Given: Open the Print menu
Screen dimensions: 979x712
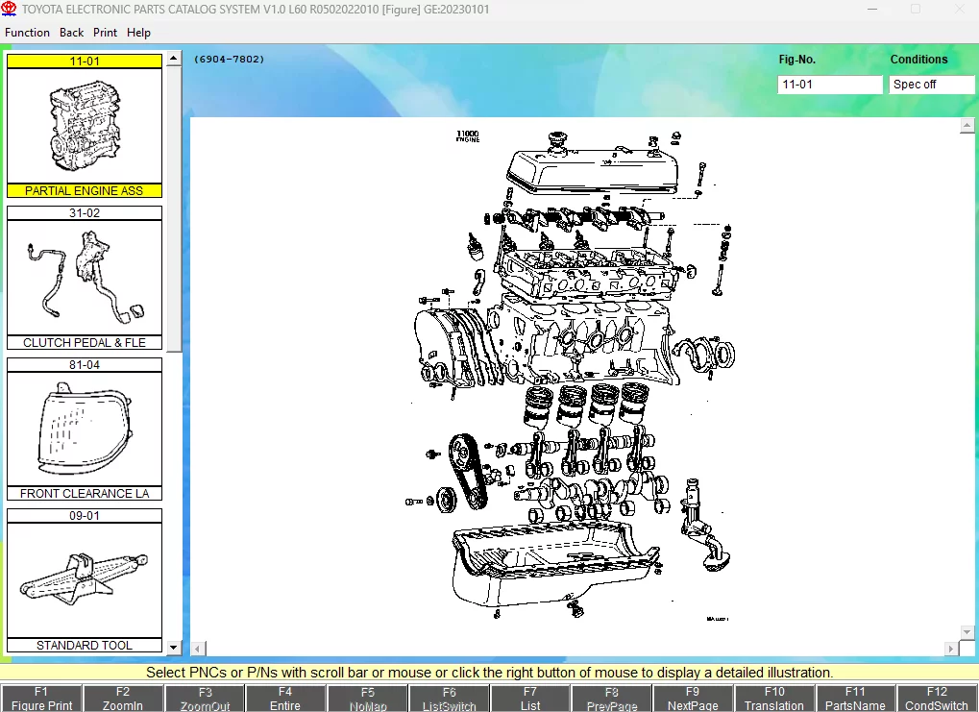Looking at the screenshot, I should coord(105,33).
